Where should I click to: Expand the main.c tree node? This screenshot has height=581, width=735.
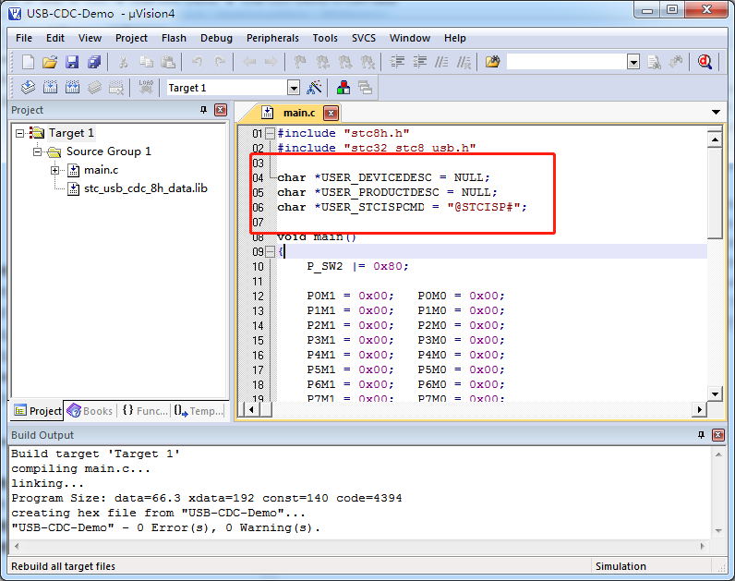(54, 170)
